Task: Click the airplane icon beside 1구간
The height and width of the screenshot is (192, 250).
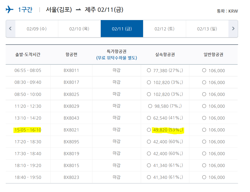Action: (x=9, y=9)
